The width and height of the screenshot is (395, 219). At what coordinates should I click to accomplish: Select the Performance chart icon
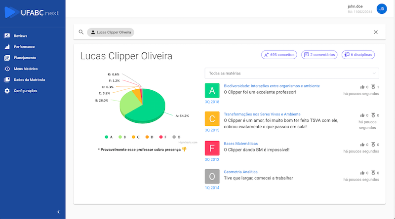coord(7,47)
